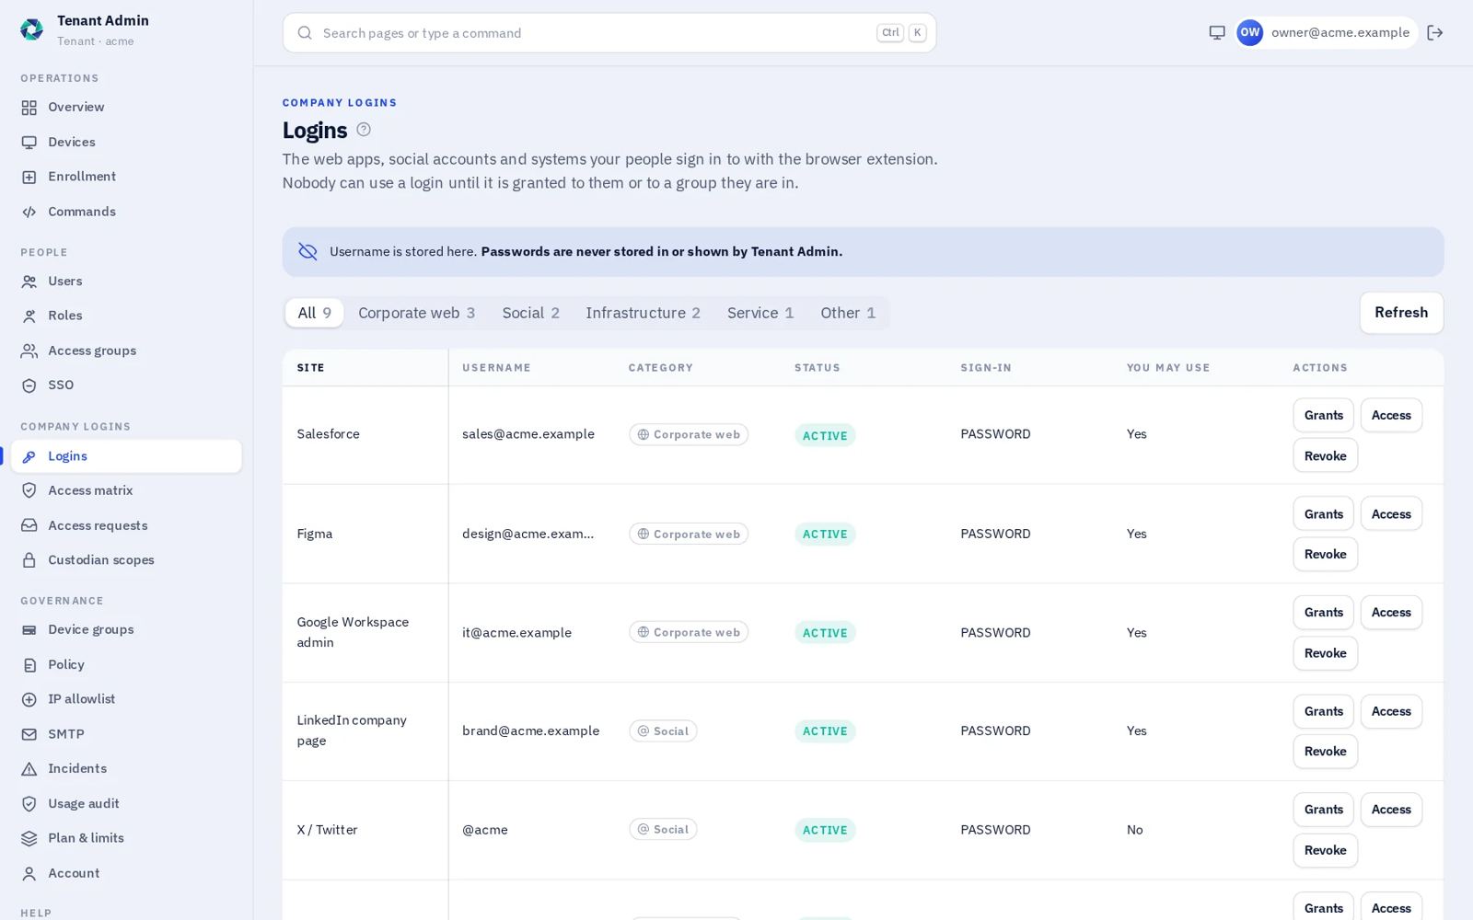Click the OW user avatar
This screenshot has height=920, width=1473.
point(1249,32)
